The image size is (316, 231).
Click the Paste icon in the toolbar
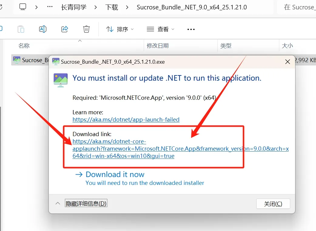[21, 29]
